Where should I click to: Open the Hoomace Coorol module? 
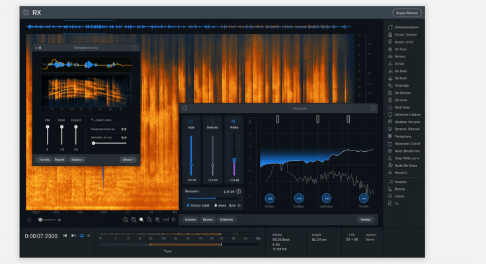(404, 144)
